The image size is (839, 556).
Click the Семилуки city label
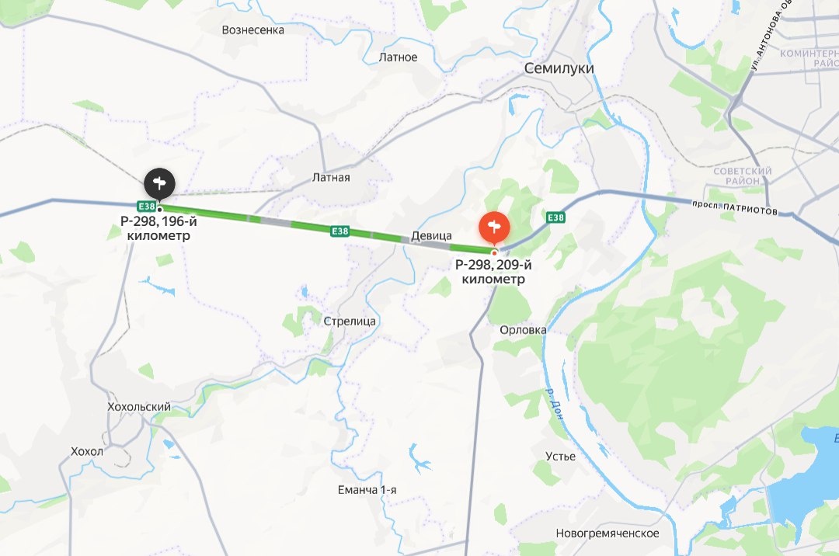click(x=559, y=68)
